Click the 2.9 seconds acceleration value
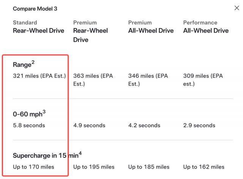 click(x=199, y=125)
